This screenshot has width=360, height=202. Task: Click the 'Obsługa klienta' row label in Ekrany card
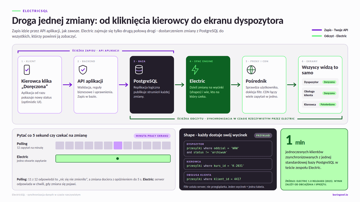(x=309, y=93)
